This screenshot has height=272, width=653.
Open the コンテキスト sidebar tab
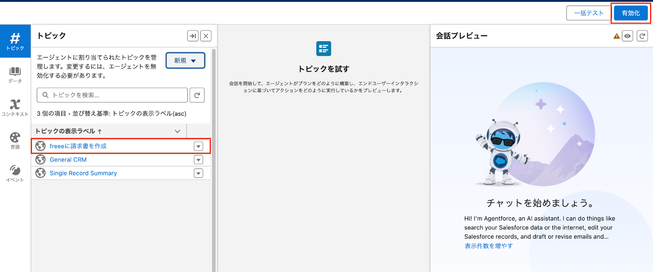click(15, 107)
